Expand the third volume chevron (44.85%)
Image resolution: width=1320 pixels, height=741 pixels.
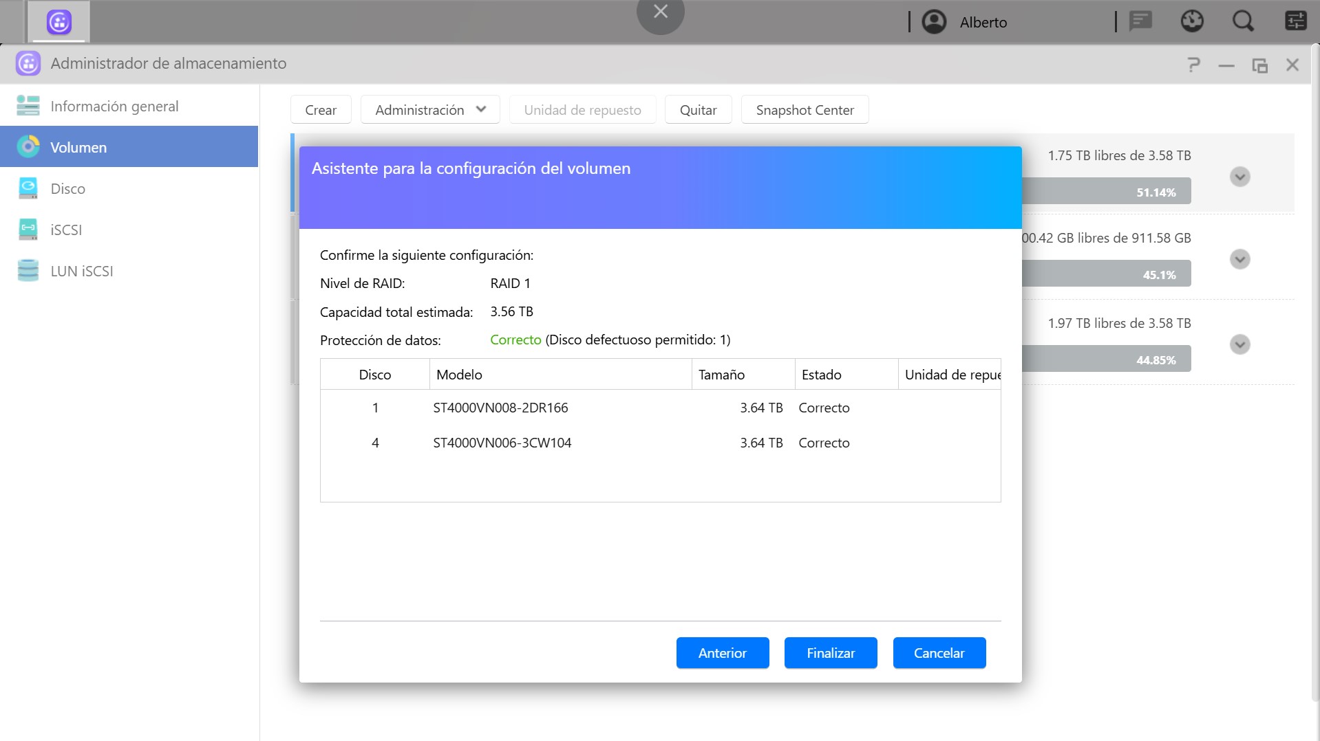pos(1239,344)
